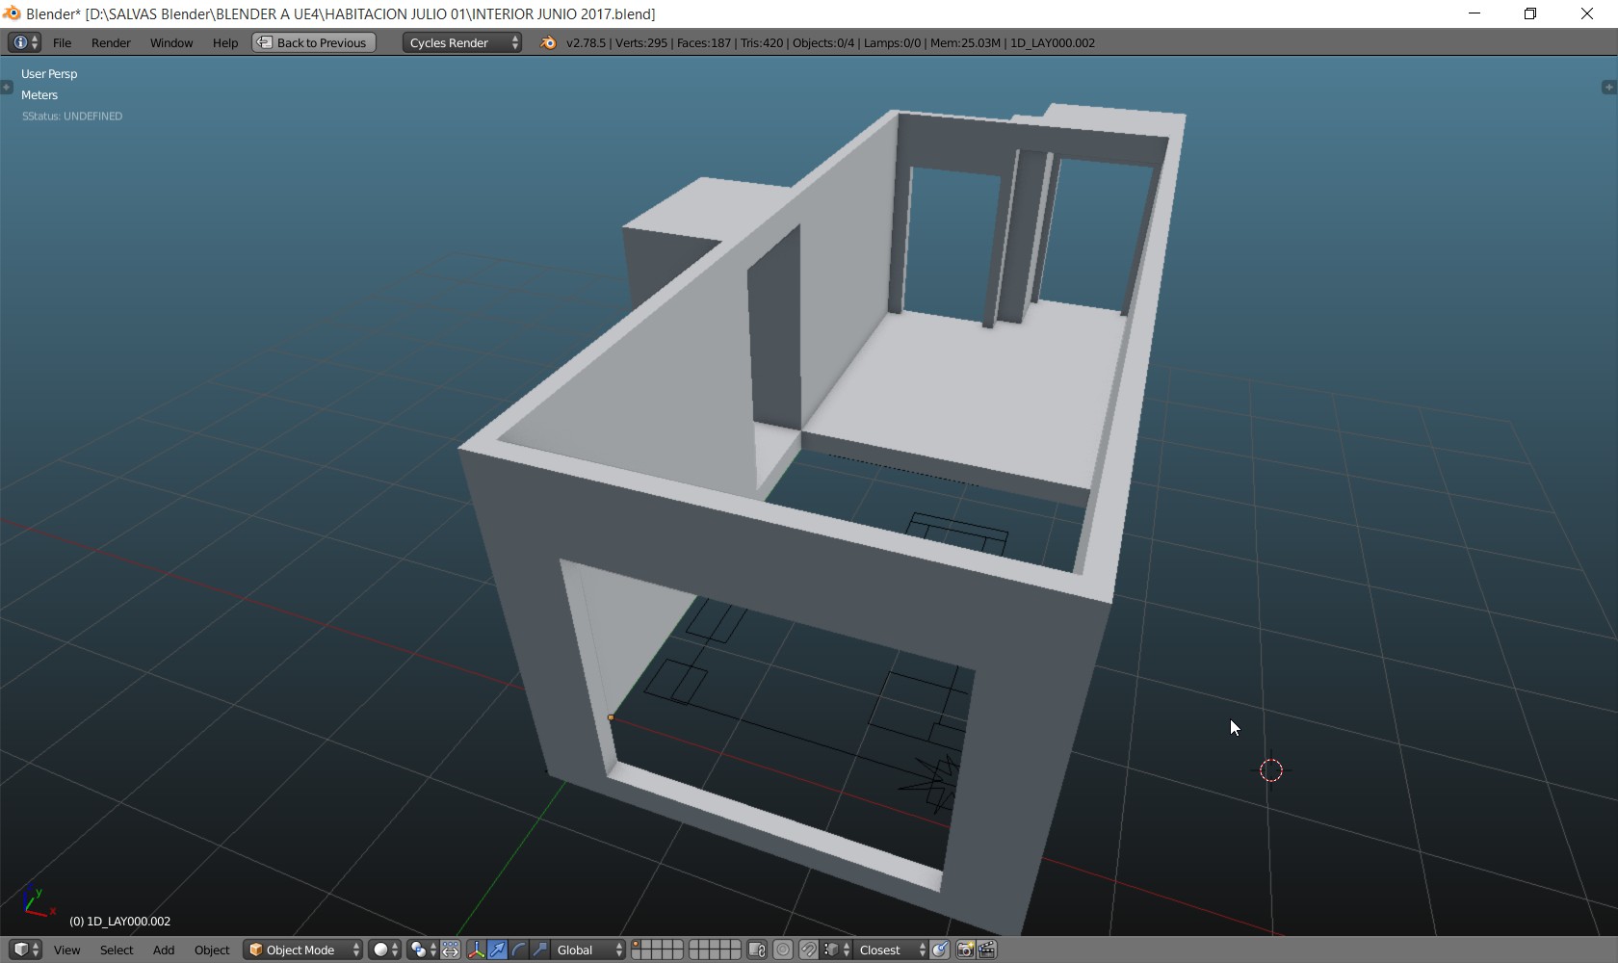
Task: Select the scale manipulator icon
Action: 539,950
